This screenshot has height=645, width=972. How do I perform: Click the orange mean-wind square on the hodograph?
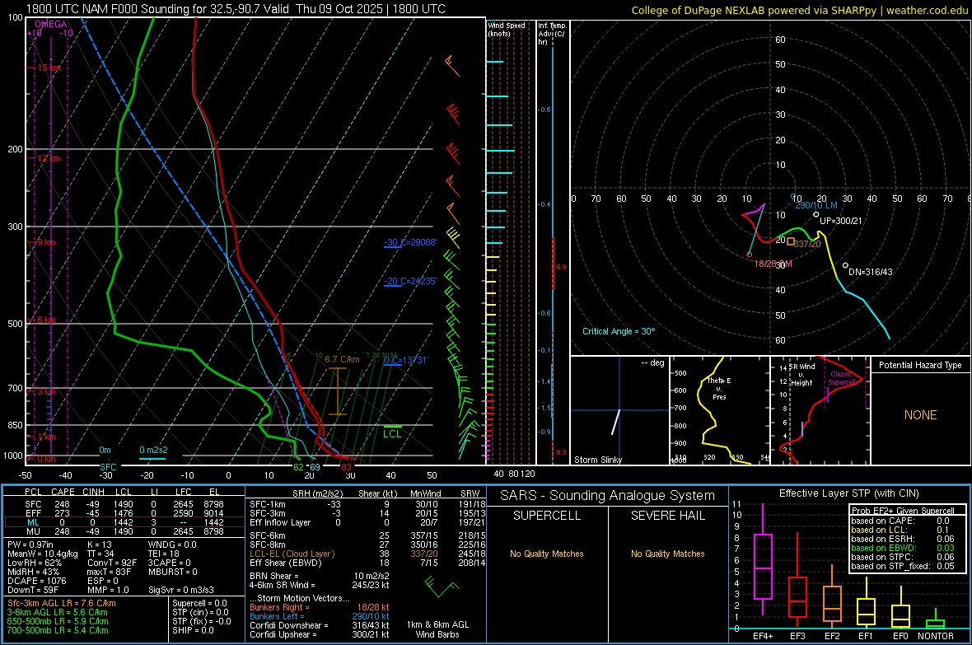coord(791,242)
